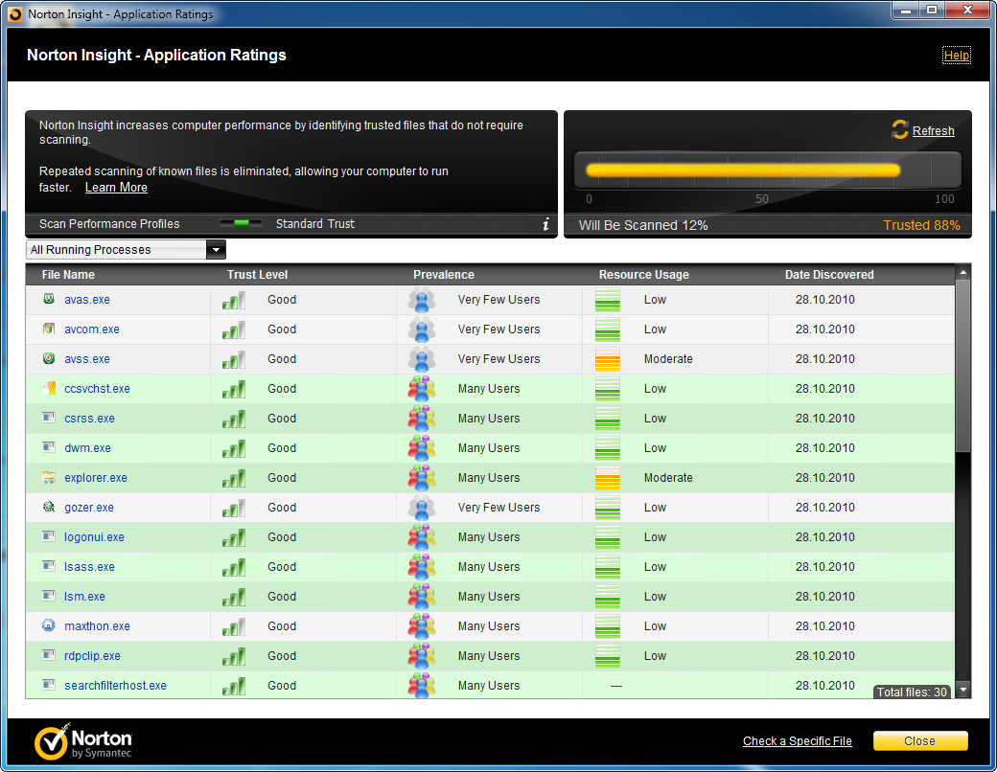Click the prevalence users icon for maxthon.exe

coord(422,625)
